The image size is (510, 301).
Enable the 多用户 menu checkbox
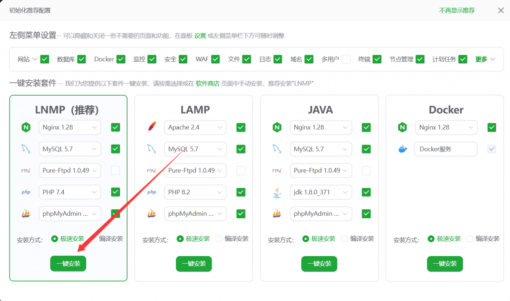tap(346, 59)
